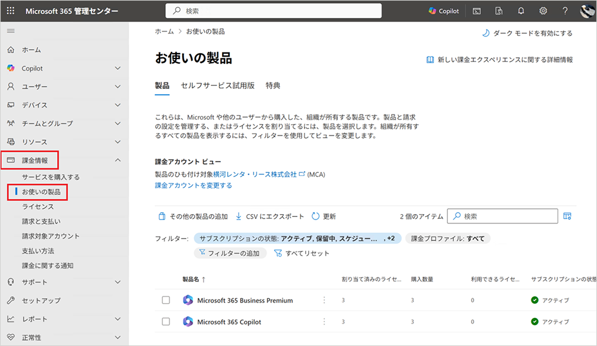597x346 pixels.
Task: Open 課金に関する通知 in the sidebar
Action: [x=48, y=265]
